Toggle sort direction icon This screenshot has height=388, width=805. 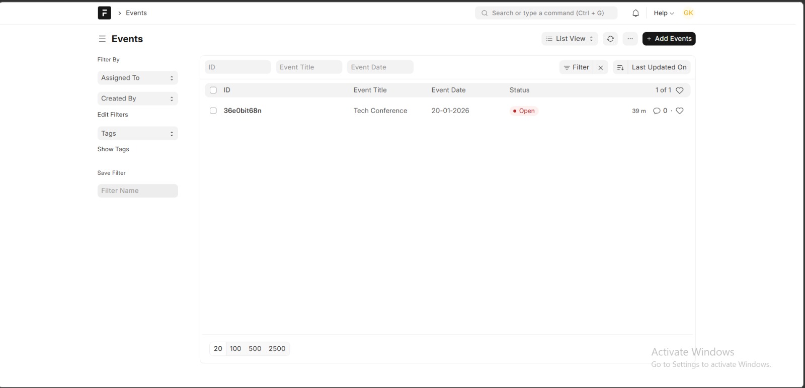click(x=620, y=67)
